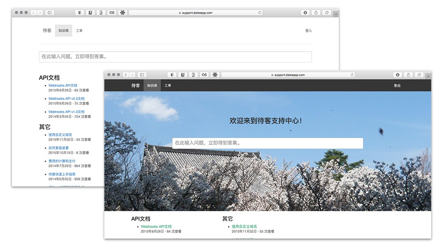447x251 pixels.
Task: Show all tabs in front Safari window
Action: click(x=419, y=75)
